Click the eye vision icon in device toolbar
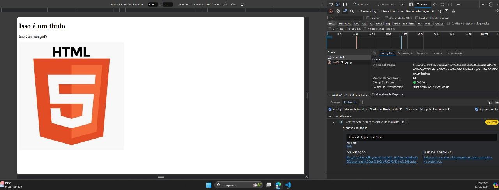The image size is (499, 190). coord(233,4)
